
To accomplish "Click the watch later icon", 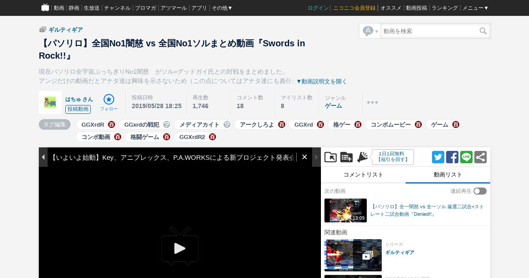I will (331, 157).
